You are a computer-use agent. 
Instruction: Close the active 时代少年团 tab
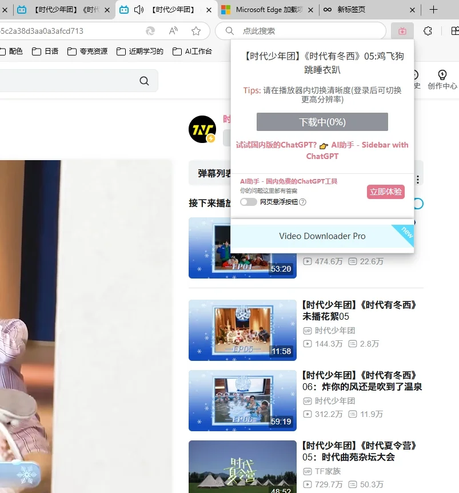[x=209, y=10]
